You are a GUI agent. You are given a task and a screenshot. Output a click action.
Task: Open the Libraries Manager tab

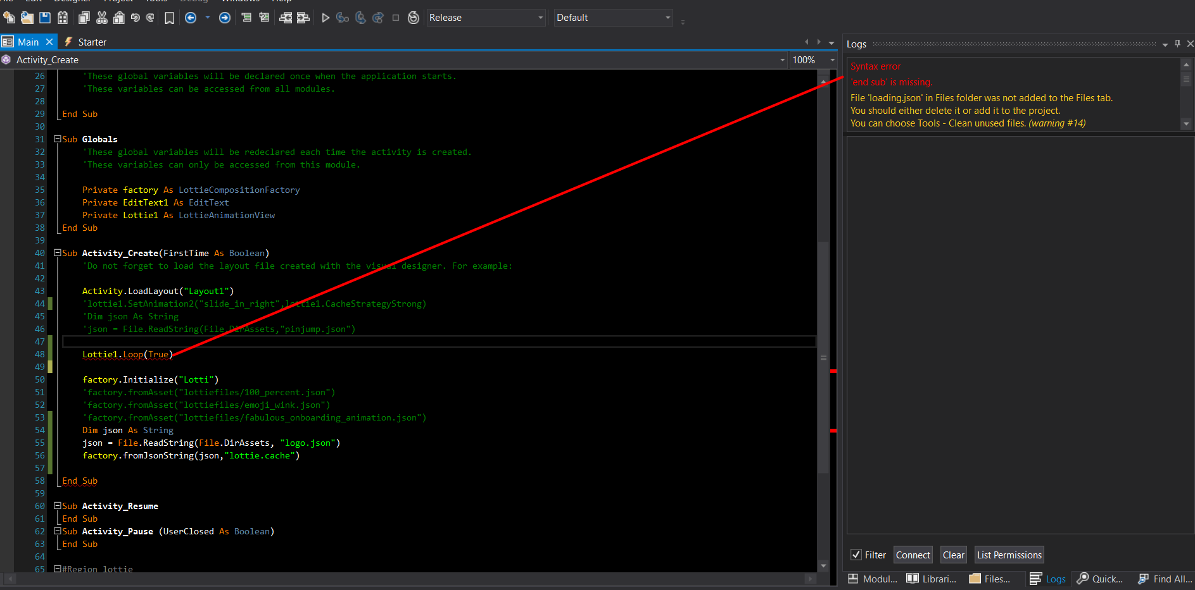click(x=932, y=579)
